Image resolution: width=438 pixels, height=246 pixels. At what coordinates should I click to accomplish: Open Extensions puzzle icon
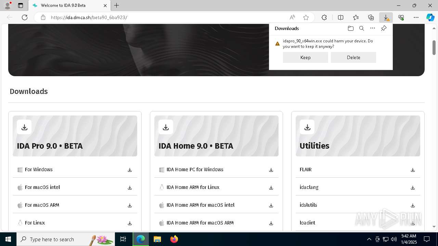coord(324,17)
